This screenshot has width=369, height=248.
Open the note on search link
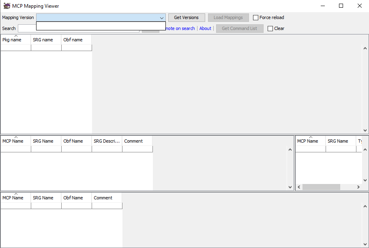[180, 28]
